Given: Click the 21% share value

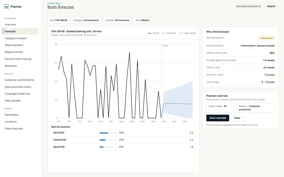Looking at the screenshot, I should (x=121, y=147).
